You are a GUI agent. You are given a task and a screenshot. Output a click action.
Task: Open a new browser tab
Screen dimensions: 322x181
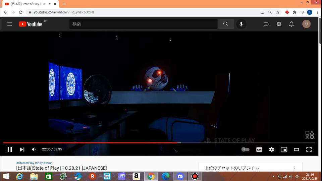pyautogui.click(x=64, y=4)
